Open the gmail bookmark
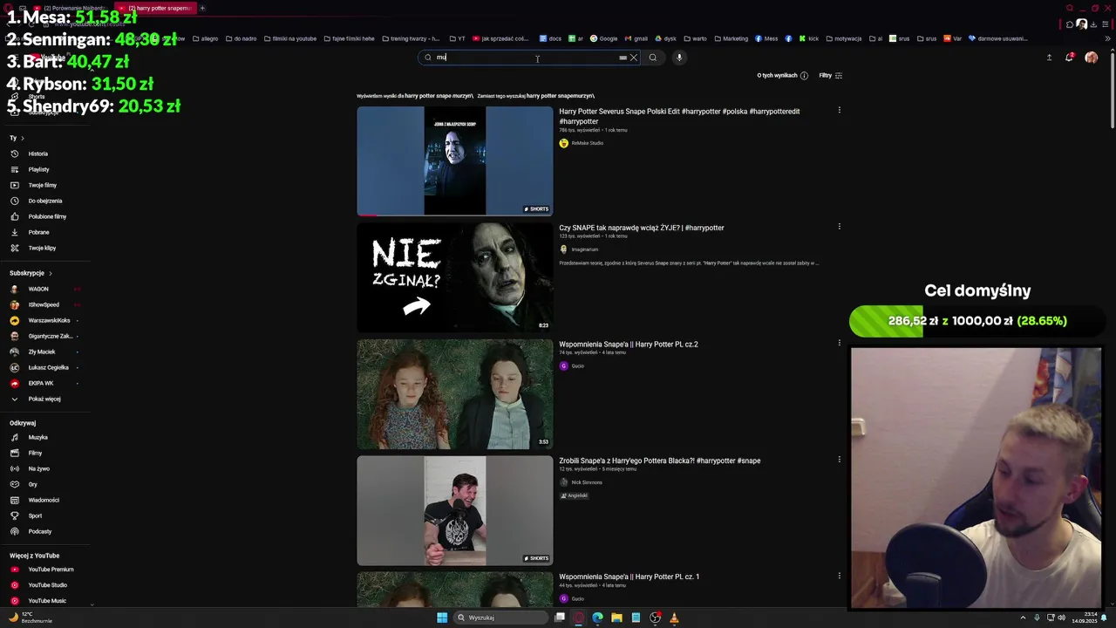 click(x=636, y=38)
